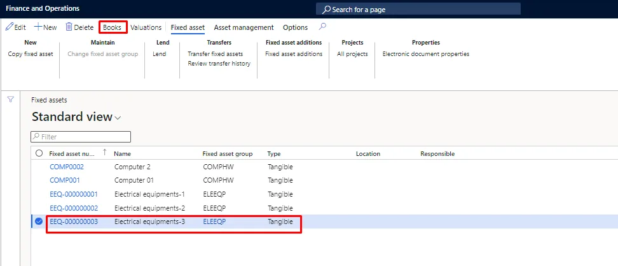Click the Location column header
This screenshot has height=266, width=618.
368,154
